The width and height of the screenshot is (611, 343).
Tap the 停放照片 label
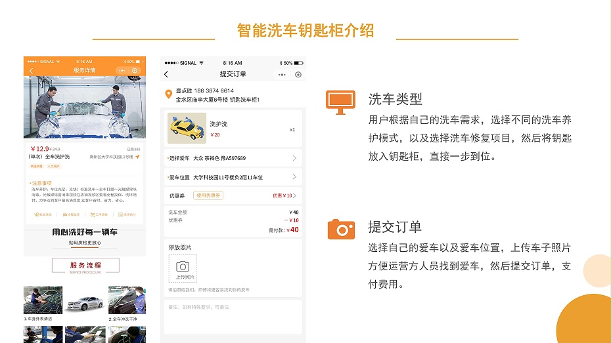tap(179, 247)
